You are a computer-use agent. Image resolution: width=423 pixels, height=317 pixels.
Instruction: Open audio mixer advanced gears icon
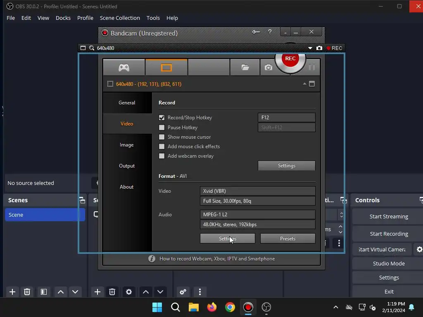click(183, 292)
